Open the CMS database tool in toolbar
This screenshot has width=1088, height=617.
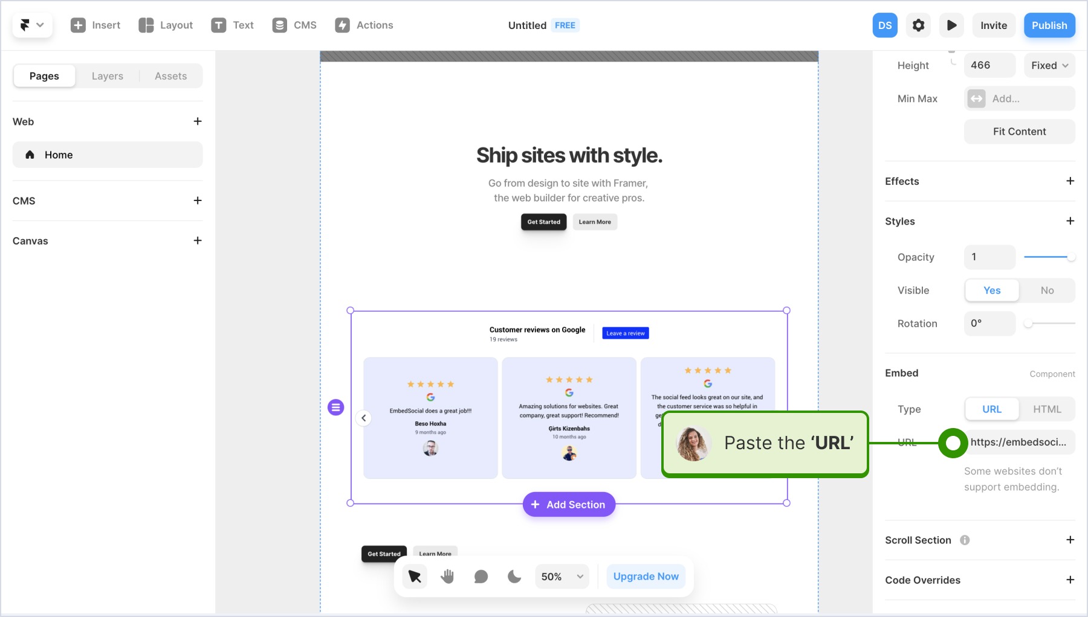coord(294,25)
